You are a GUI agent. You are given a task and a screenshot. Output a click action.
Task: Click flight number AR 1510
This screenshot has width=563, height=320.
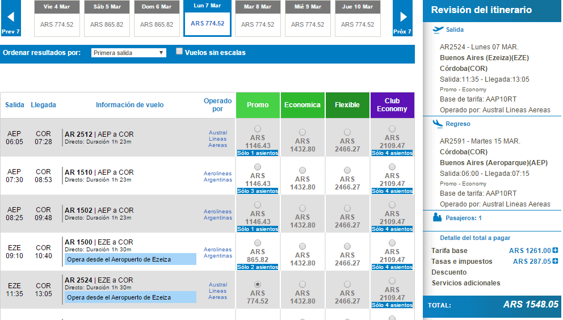coord(78,172)
